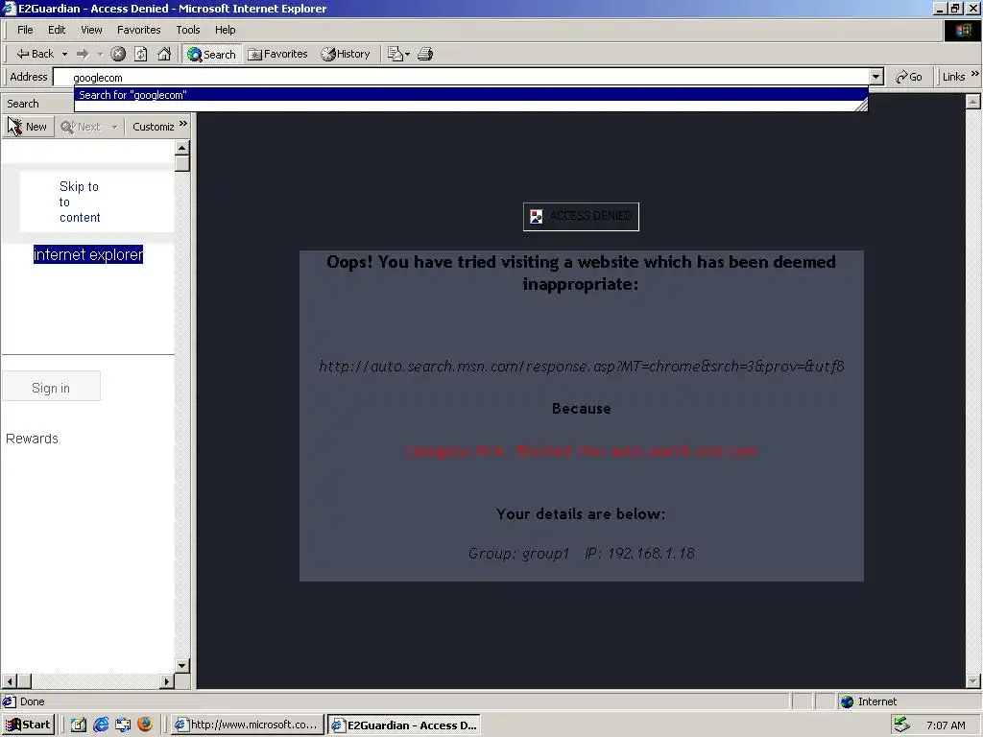Expand the Address bar dropdown list
The height and width of the screenshot is (737, 983).
tap(875, 77)
